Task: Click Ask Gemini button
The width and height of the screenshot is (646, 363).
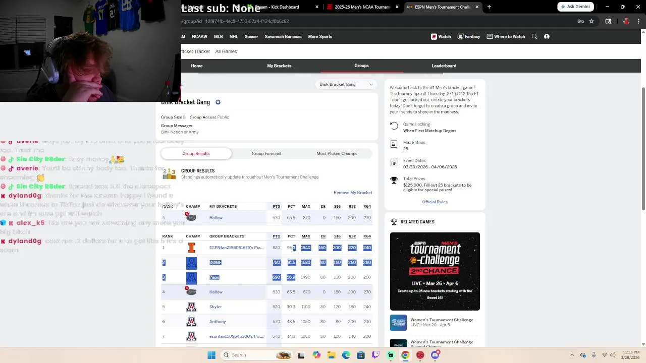Action: click(575, 7)
